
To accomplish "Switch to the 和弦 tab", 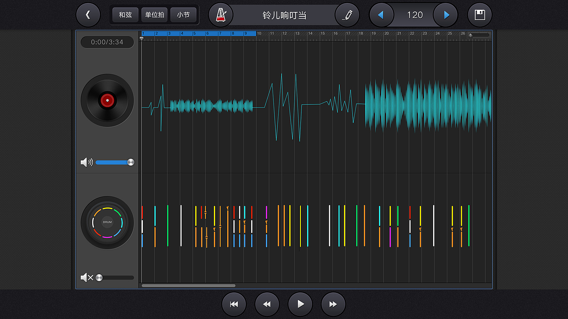I will point(125,15).
